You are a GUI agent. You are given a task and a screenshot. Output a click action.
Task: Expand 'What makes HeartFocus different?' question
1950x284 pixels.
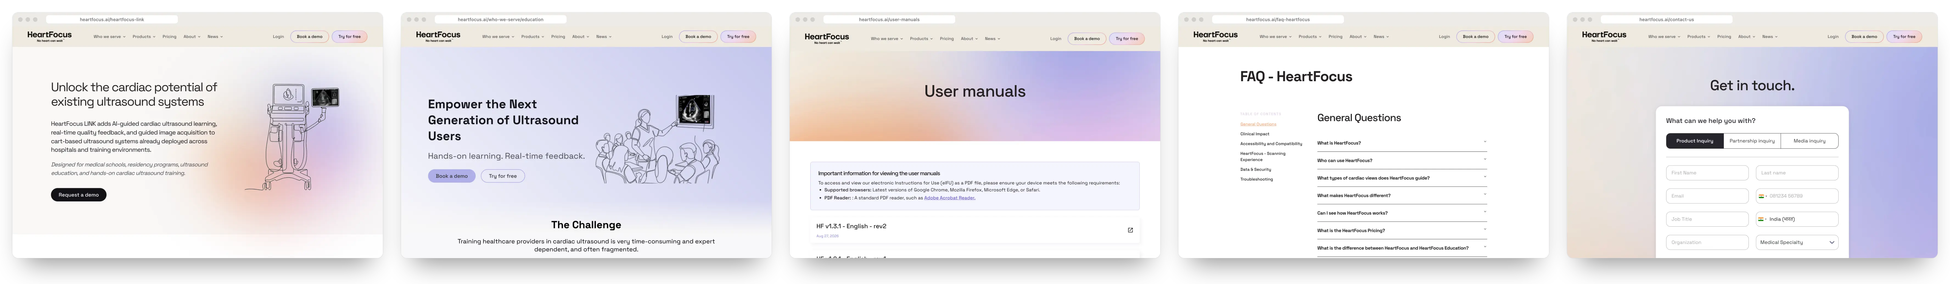[1402, 195]
